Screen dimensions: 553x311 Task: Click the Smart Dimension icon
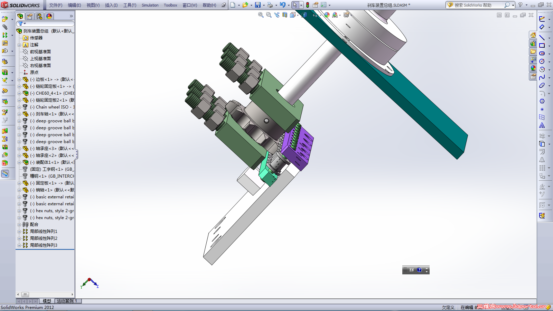[542, 27]
